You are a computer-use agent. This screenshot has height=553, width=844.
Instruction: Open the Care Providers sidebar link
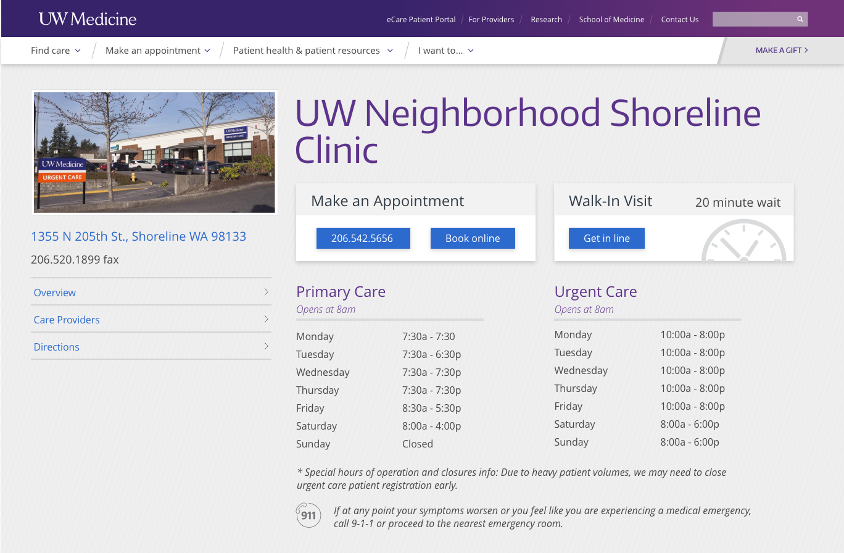point(67,320)
